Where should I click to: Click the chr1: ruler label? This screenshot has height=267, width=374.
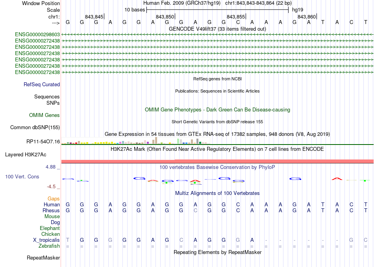pyautogui.click(x=54, y=17)
